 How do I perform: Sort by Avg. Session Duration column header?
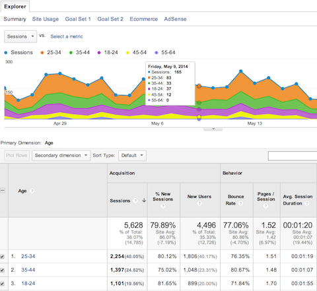click(298, 200)
